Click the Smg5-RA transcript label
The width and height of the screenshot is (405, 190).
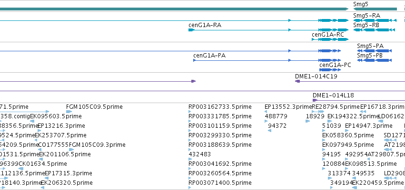367,16
